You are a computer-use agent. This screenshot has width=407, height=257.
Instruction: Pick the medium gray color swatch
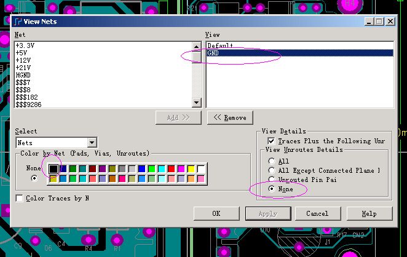(x=122, y=169)
